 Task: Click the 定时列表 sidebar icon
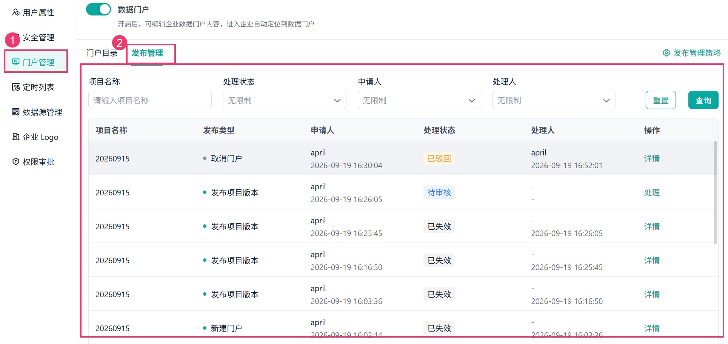click(16, 87)
